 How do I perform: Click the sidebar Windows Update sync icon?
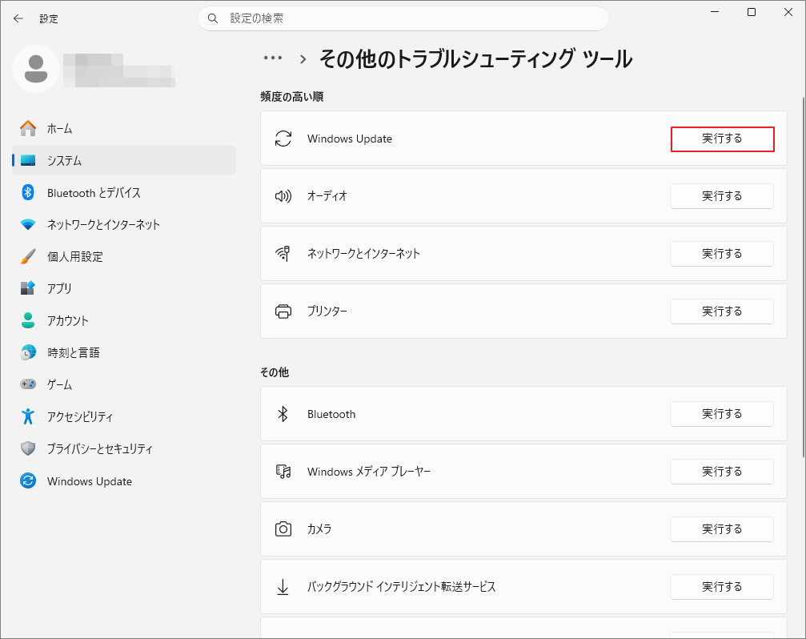(x=28, y=480)
